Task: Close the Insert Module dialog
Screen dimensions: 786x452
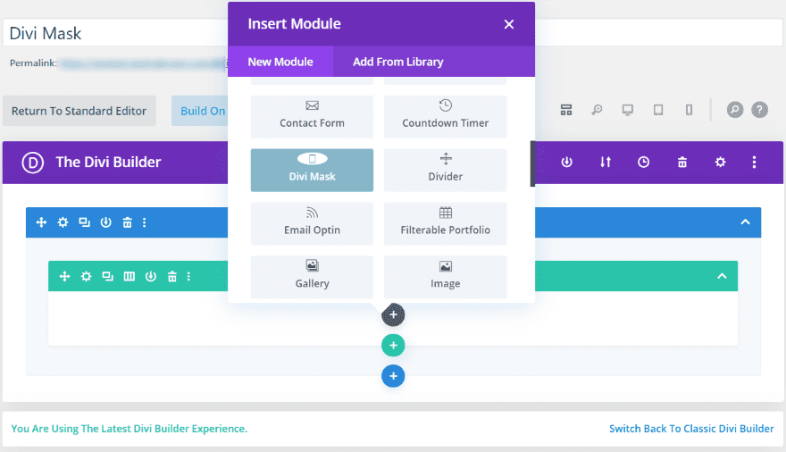Action: 509,24
